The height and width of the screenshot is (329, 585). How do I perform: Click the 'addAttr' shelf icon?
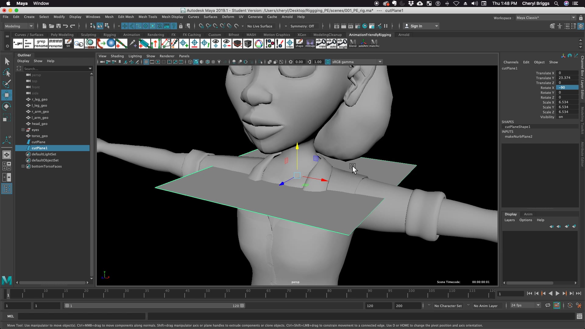point(363,44)
